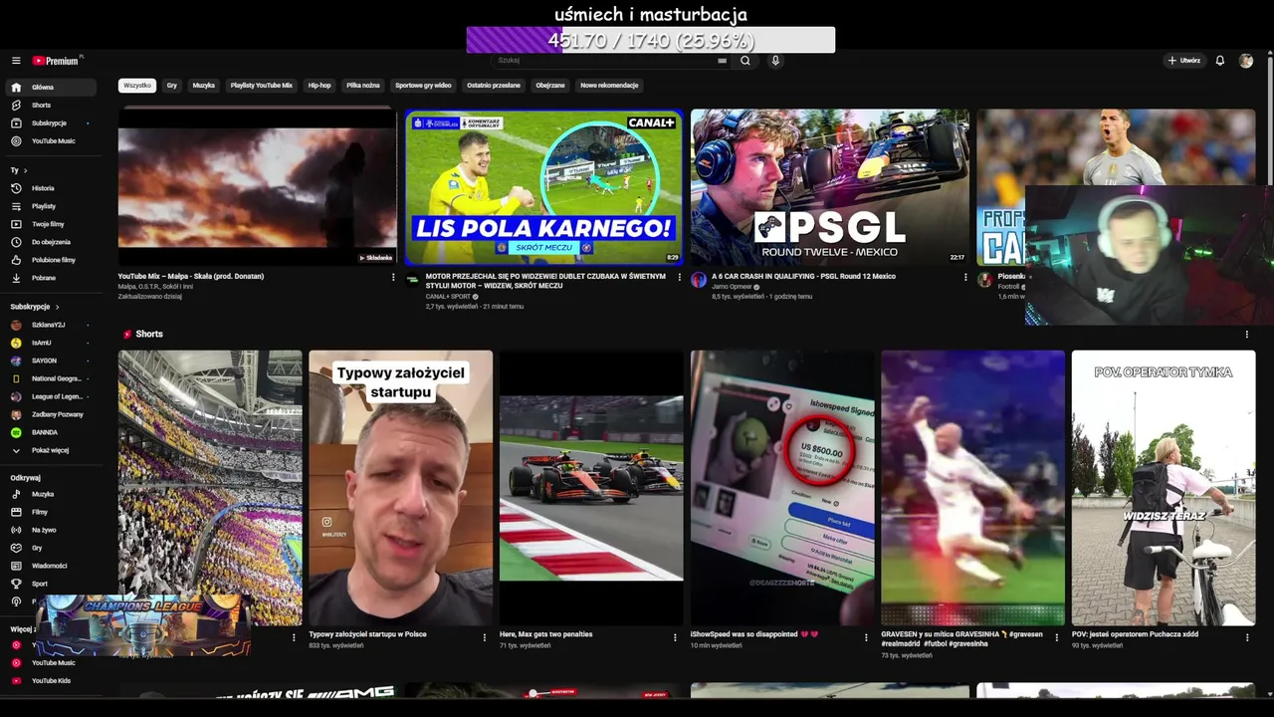Activate voice search microphone

click(x=775, y=61)
